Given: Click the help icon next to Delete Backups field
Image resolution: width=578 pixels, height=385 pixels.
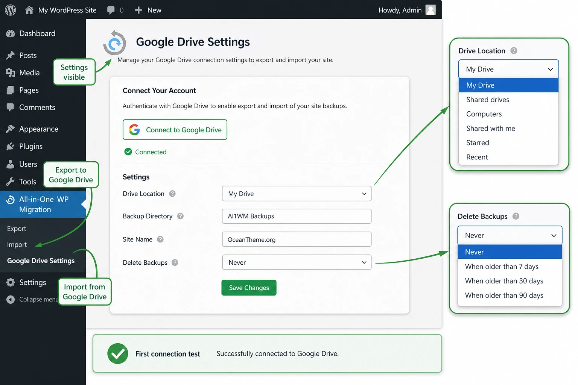Looking at the screenshot, I should tap(175, 262).
